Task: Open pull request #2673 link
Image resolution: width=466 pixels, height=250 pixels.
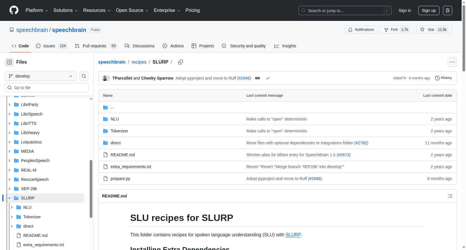Action: [344, 155]
